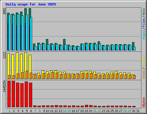Click day label 6 on the x-axis
This screenshot has height=114, width=147.
pos(31,111)
